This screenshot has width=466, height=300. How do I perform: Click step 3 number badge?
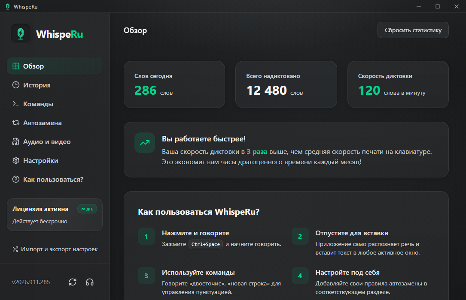pos(146,276)
